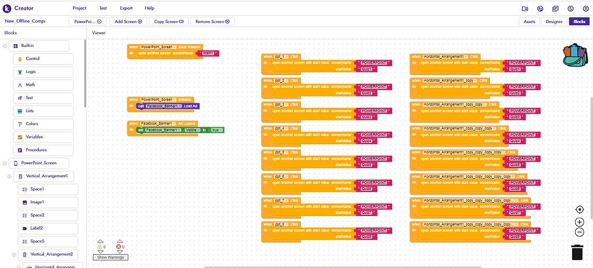Center the workspace with target icon
The width and height of the screenshot is (593, 268).
click(579, 210)
